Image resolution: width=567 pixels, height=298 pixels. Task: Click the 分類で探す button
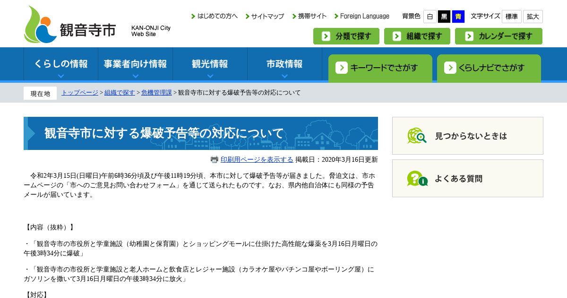point(346,36)
